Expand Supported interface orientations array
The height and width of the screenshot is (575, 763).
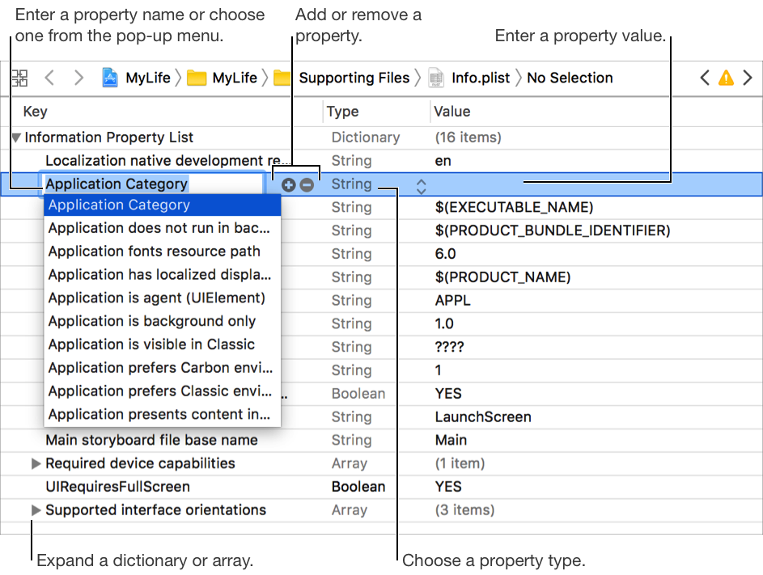[x=36, y=510]
